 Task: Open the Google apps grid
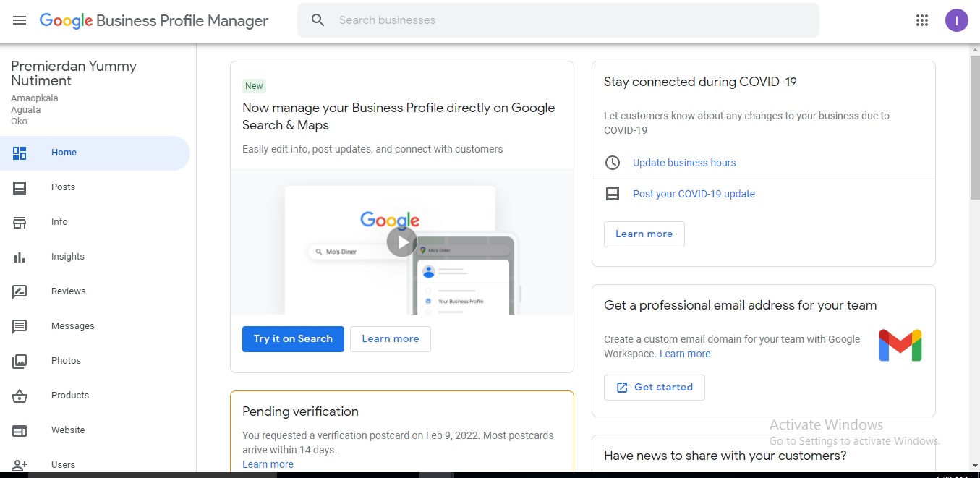921,20
